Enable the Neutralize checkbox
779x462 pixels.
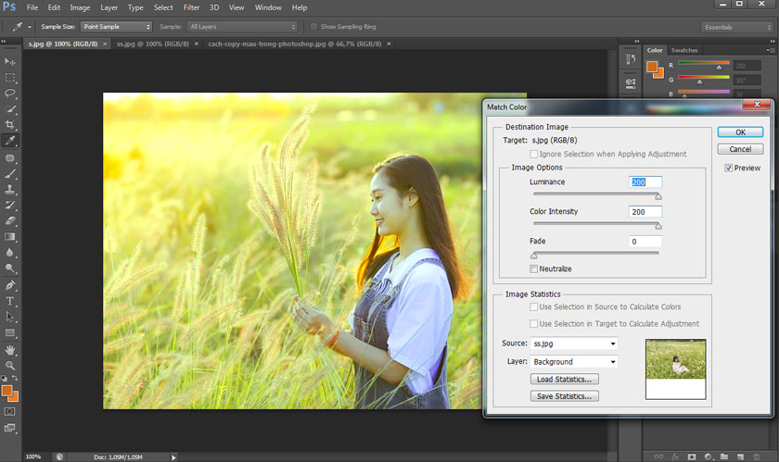(533, 268)
